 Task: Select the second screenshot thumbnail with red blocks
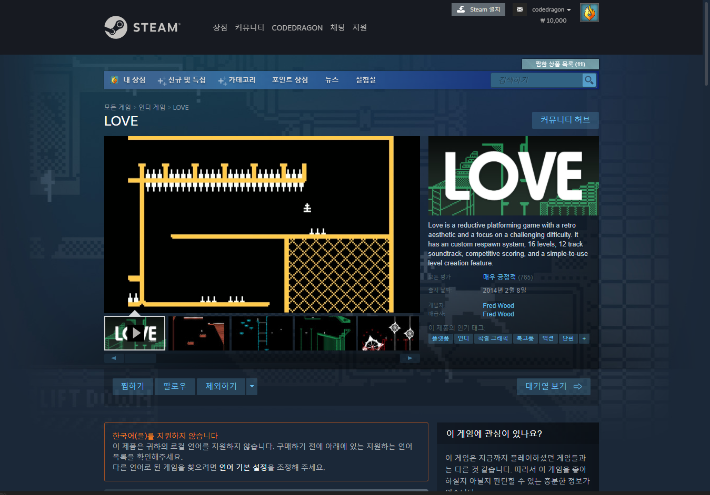click(198, 333)
